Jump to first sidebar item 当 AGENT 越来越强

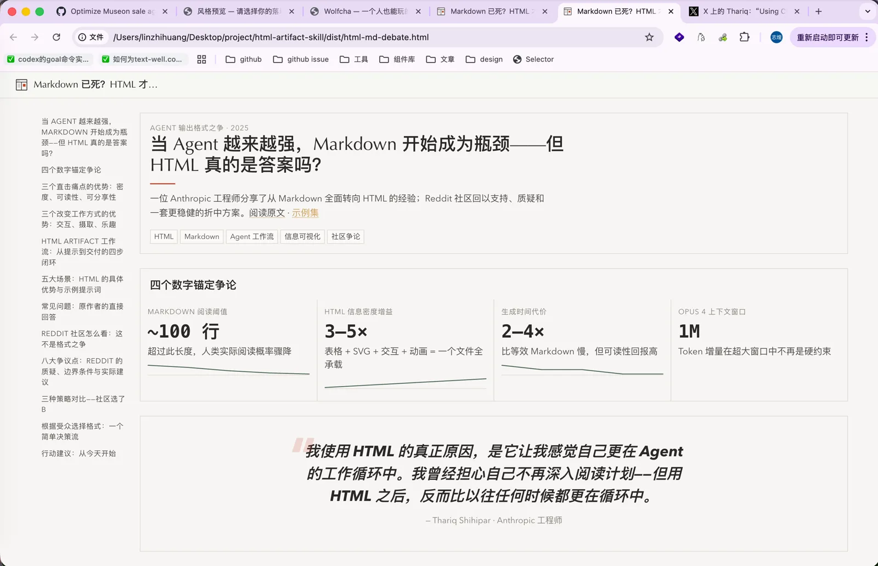(85, 137)
